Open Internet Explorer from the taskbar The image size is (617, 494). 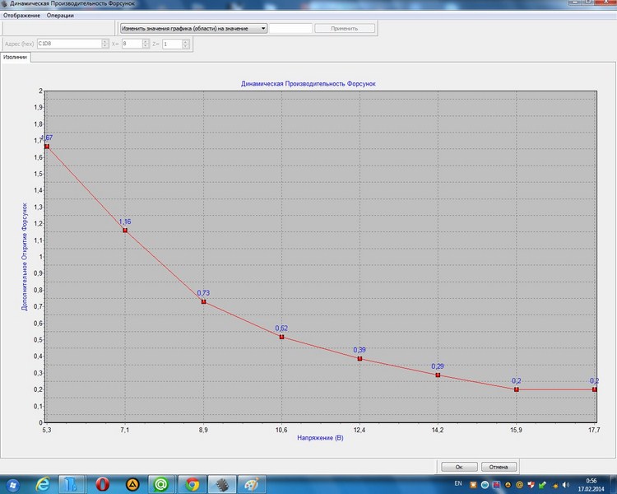[x=42, y=483]
